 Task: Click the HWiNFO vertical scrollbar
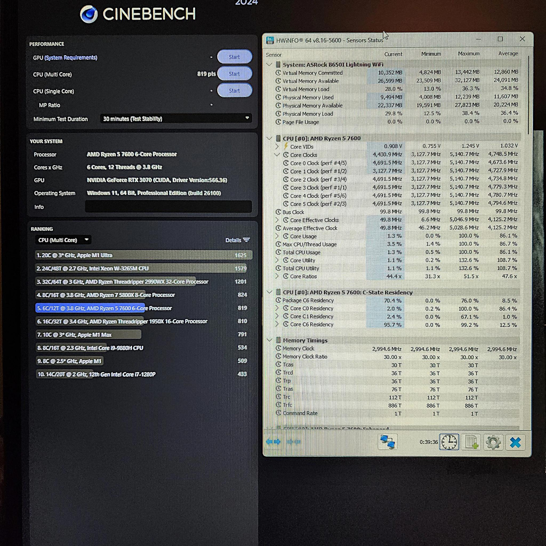tap(529, 95)
